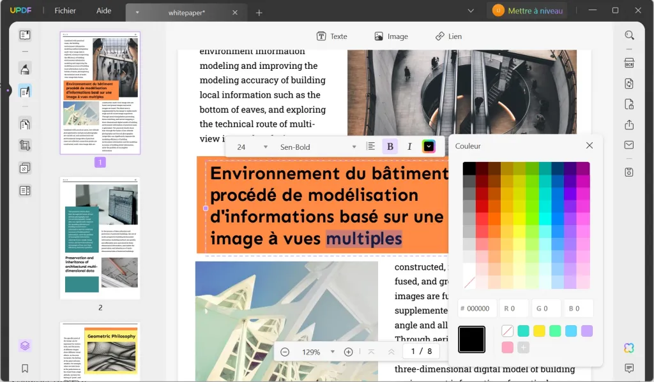Click the Share/export icon on the right
The image size is (654, 382).
tap(630, 125)
